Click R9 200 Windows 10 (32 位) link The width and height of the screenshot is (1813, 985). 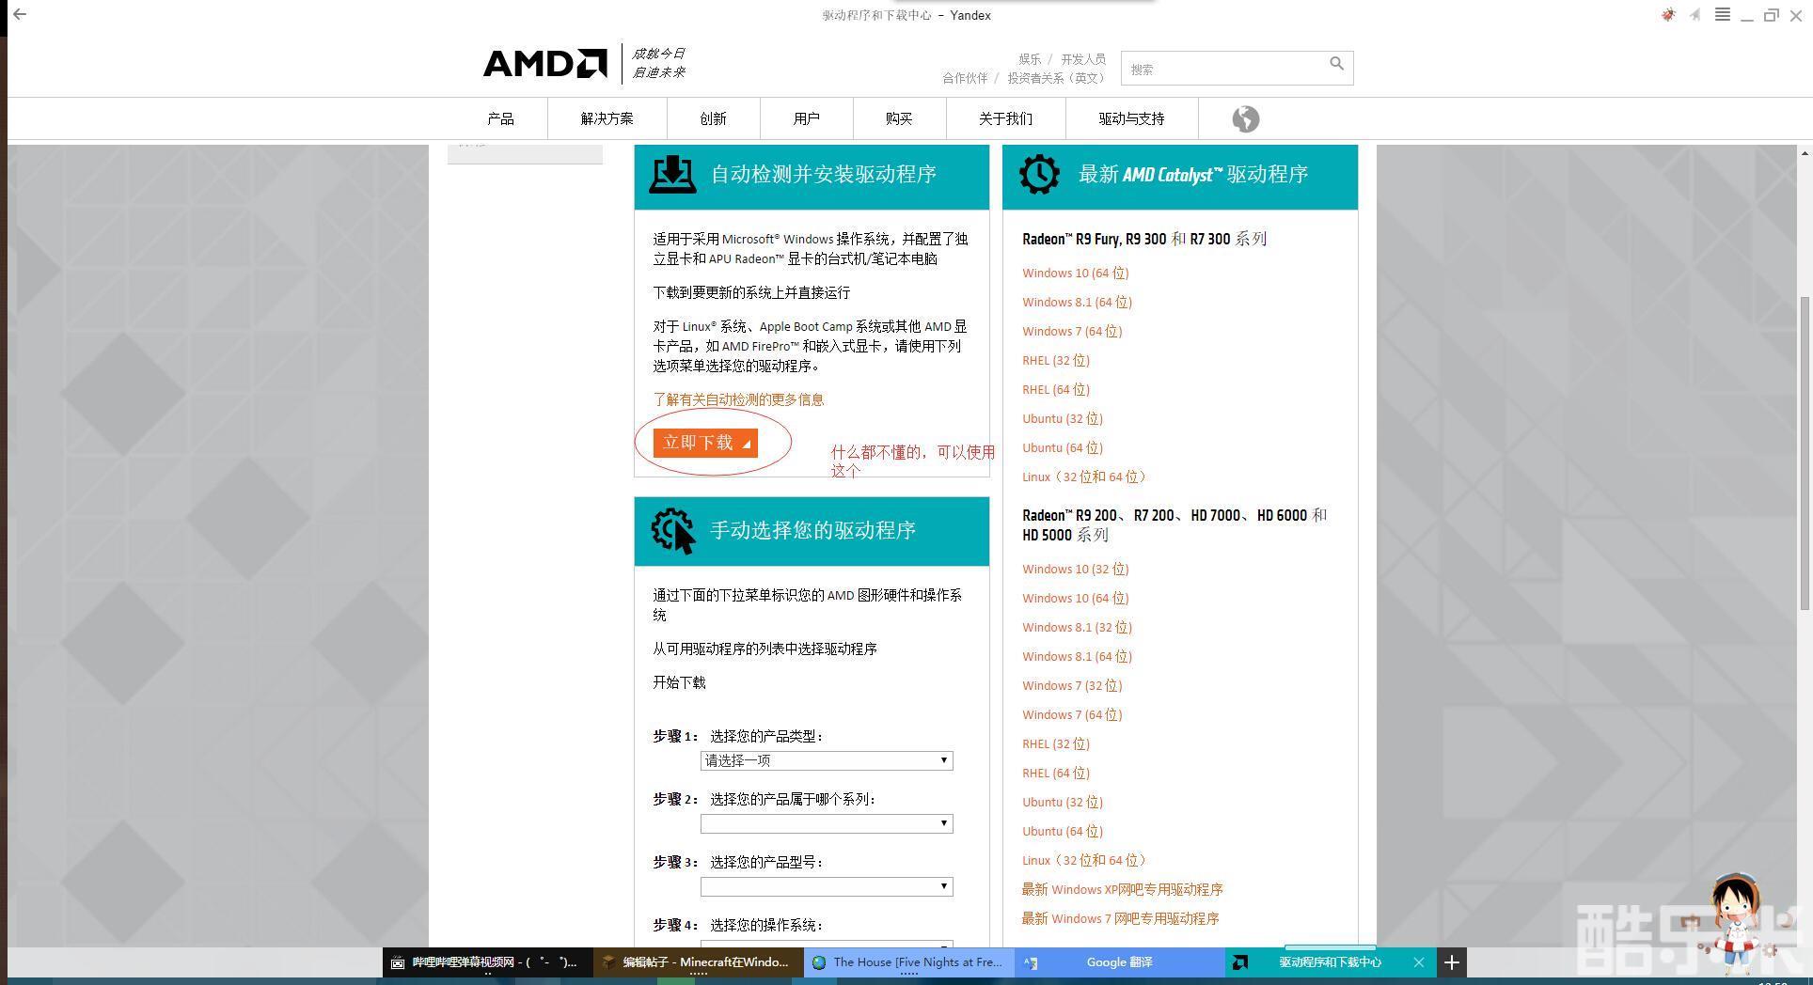tap(1075, 569)
